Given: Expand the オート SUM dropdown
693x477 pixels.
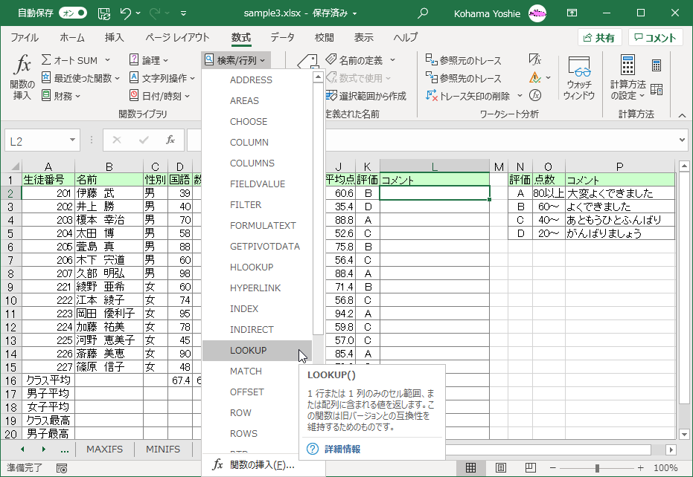Looking at the screenshot, I should (x=107, y=60).
